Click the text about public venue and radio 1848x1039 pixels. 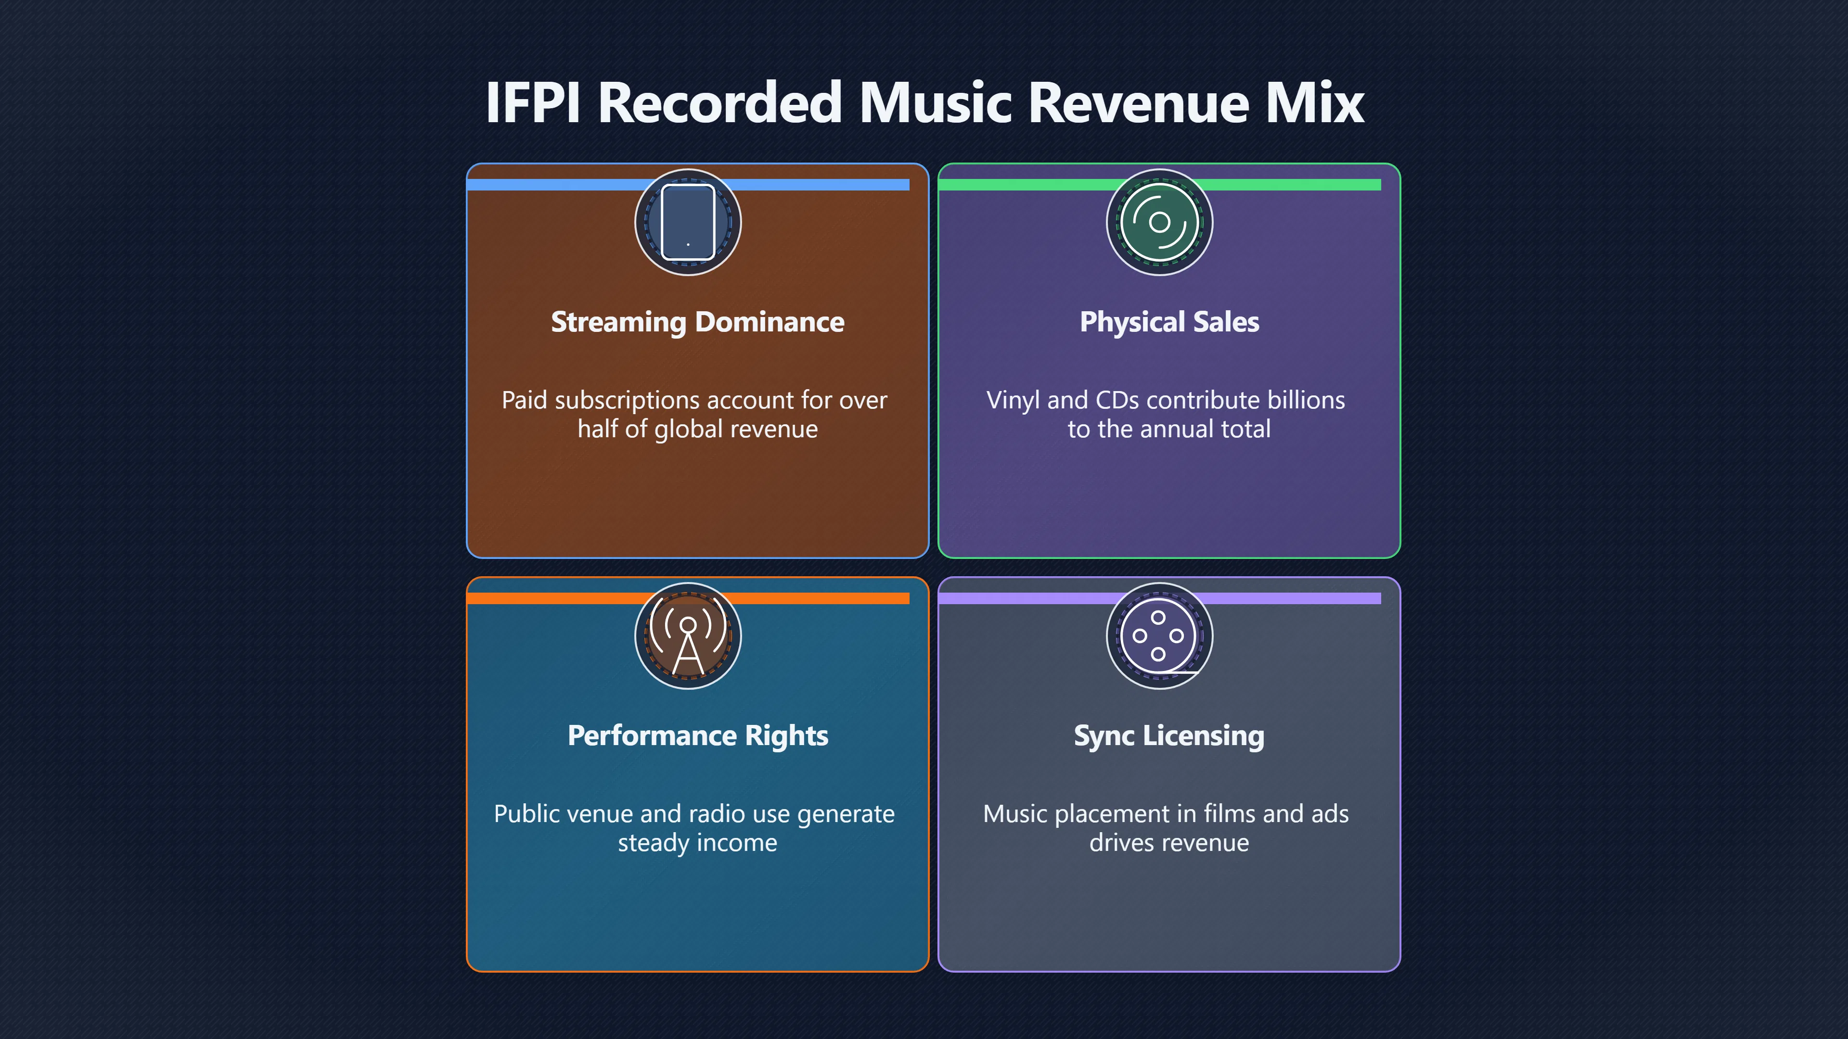[x=694, y=828]
